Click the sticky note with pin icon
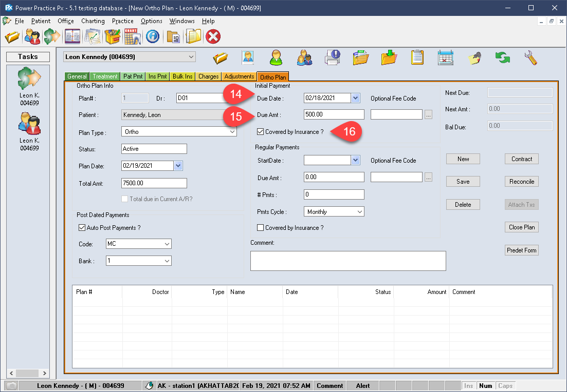 point(474,58)
